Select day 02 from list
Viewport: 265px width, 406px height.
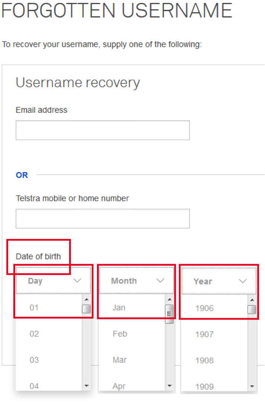[x=34, y=334]
